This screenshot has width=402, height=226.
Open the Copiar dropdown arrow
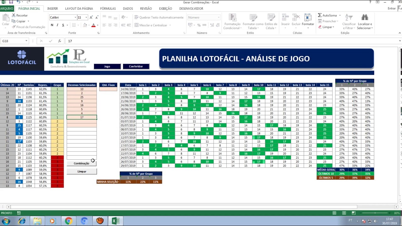tap(28, 21)
